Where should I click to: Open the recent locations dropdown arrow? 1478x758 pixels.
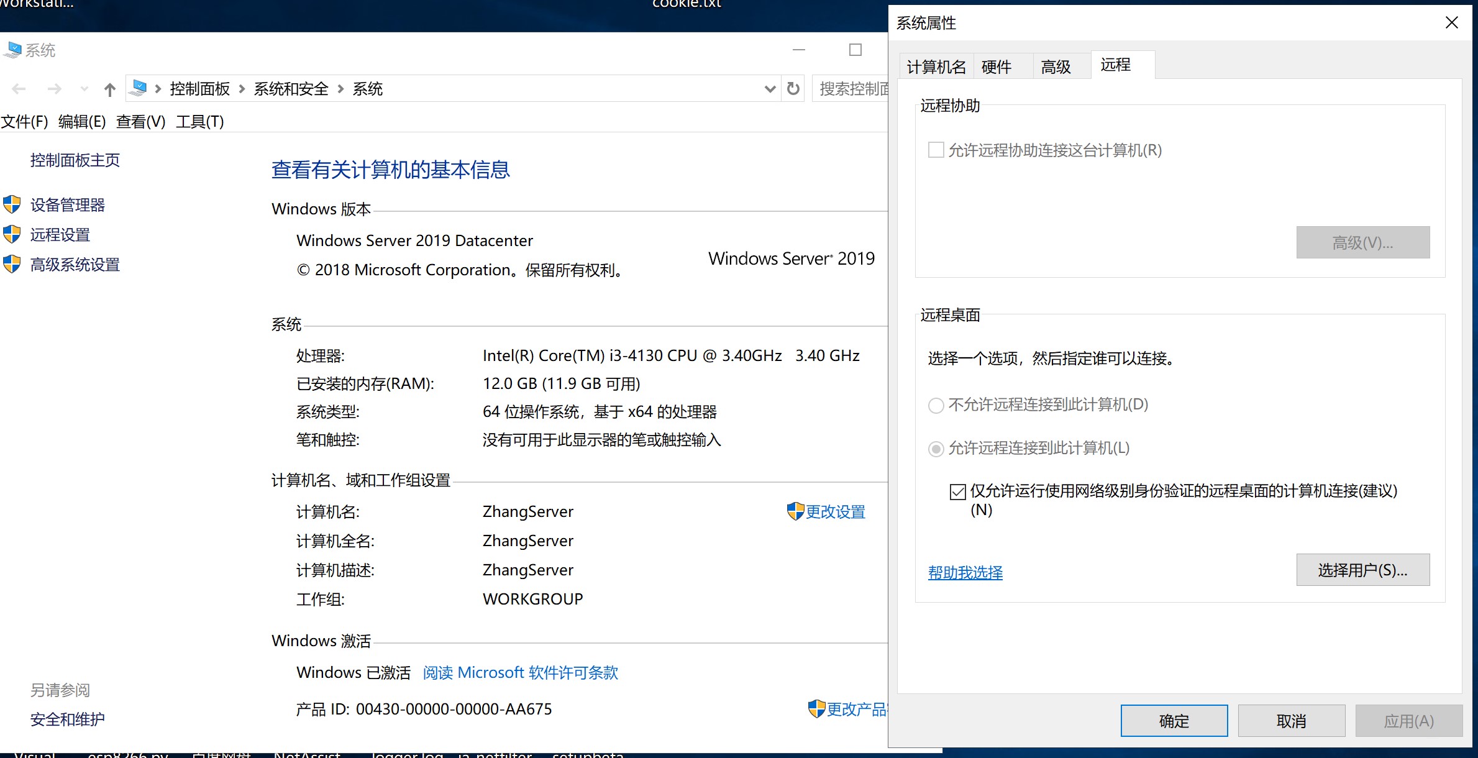click(84, 89)
